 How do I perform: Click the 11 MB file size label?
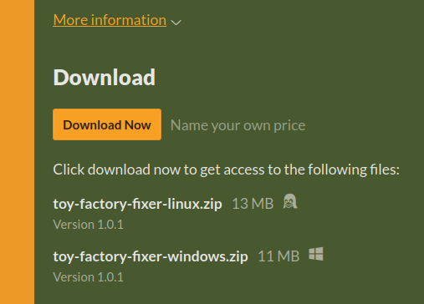pyautogui.click(x=278, y=256)
